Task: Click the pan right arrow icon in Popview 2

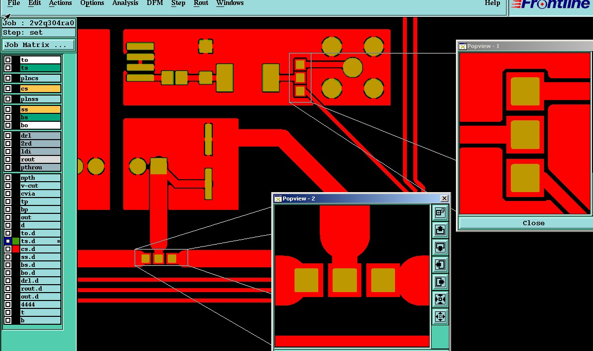Action: pyautogui.click(x=440, y=282)
